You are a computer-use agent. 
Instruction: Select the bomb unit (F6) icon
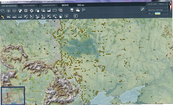click(31, 17)
